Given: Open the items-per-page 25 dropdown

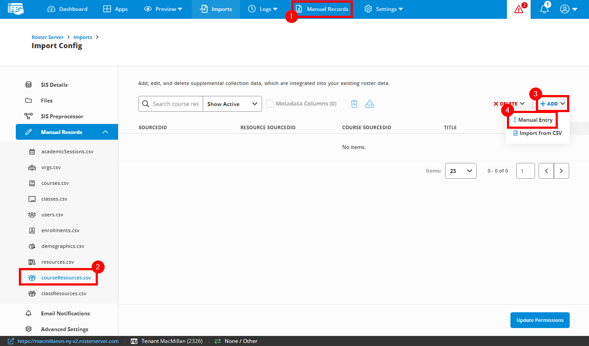Looking at the screenshot, I should [x=460, y=170].
